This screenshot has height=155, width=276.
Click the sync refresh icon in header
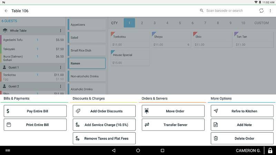tap(262, 11)
